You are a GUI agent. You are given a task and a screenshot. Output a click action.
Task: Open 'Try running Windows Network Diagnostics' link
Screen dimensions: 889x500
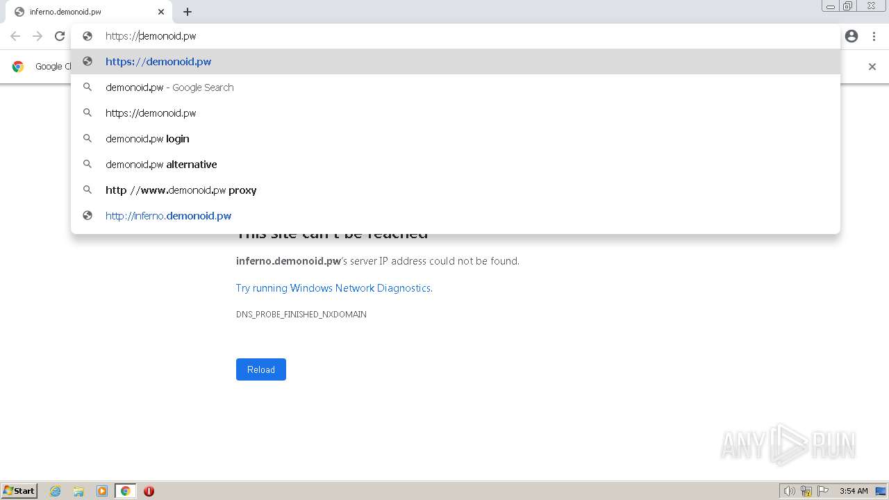click(333, 287)
